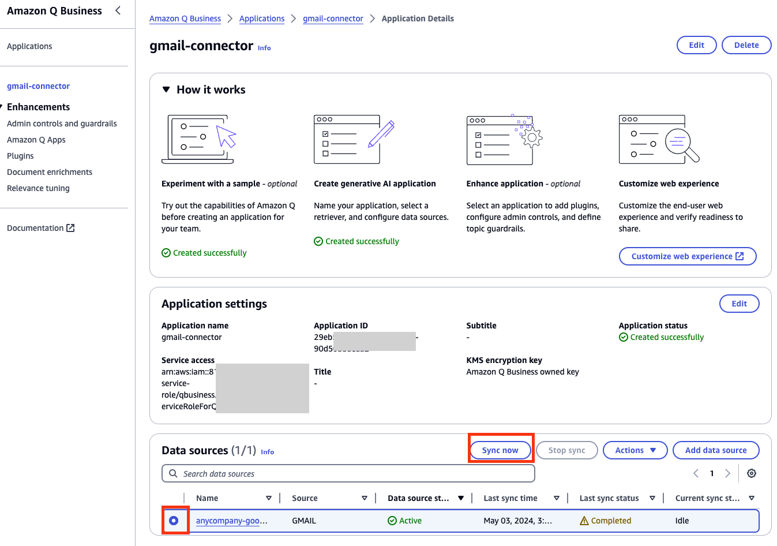Click Add data source
Viewport: 777px width, 546px height.
[716, 450]
